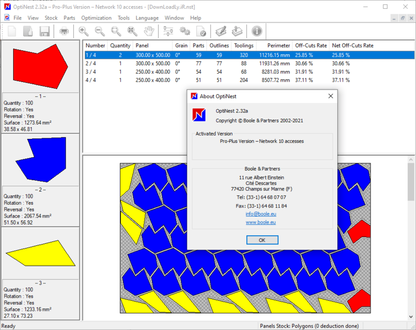Click the Zoom Out magnifier icon

[x=100, y=32]
